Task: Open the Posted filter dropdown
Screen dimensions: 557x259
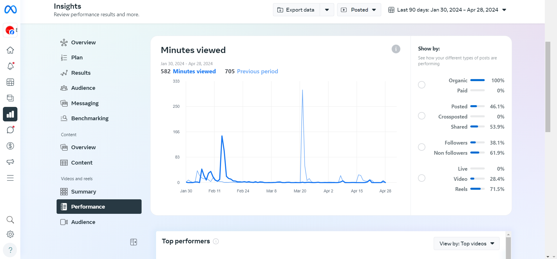Action: tap(359, 10)
